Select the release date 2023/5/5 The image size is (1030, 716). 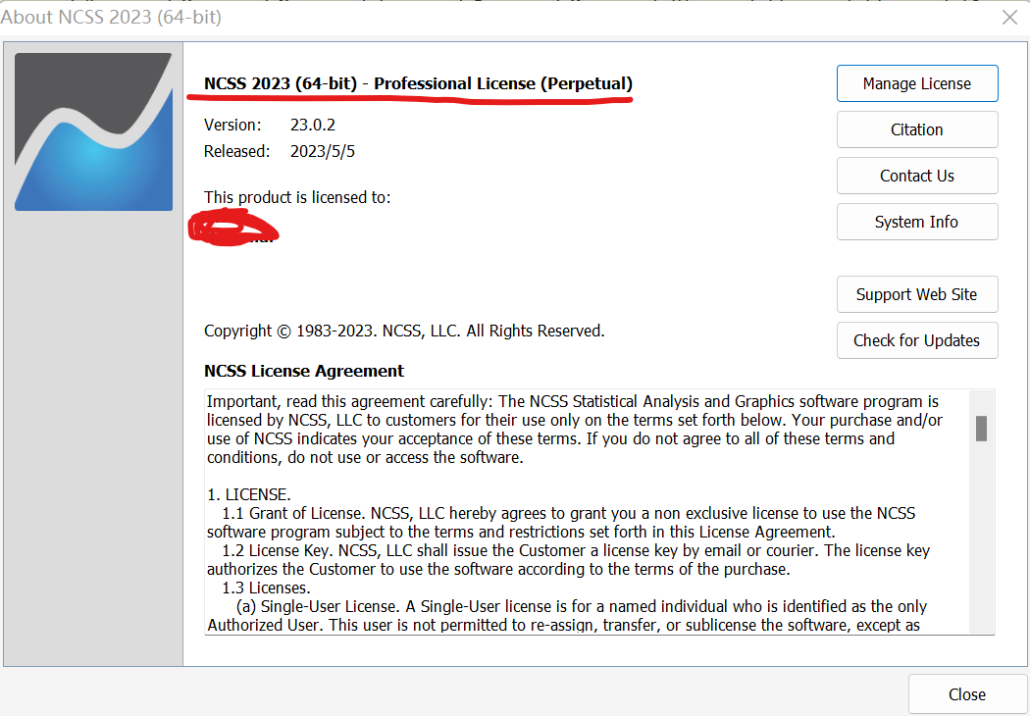coord(323,152)
